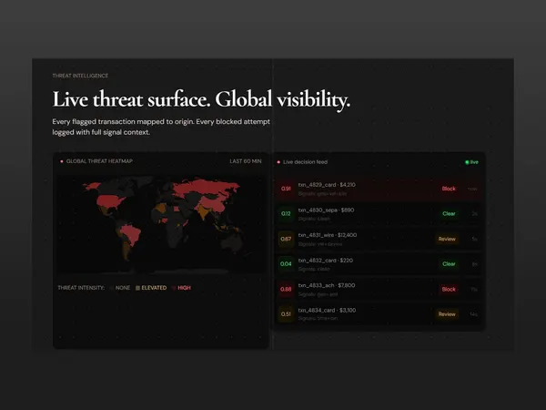Click the GLOBAL THREAT HEATMAP title
The image size is (546, 410).
click(99, 161)
